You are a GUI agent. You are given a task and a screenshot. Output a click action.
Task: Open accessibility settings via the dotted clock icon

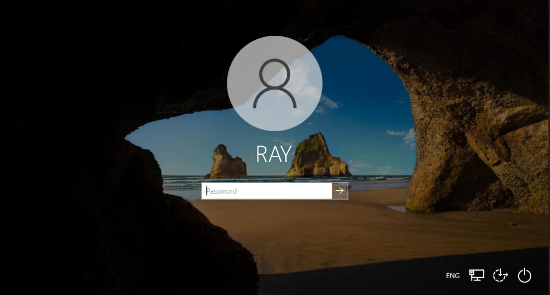(x=500, y=275)
